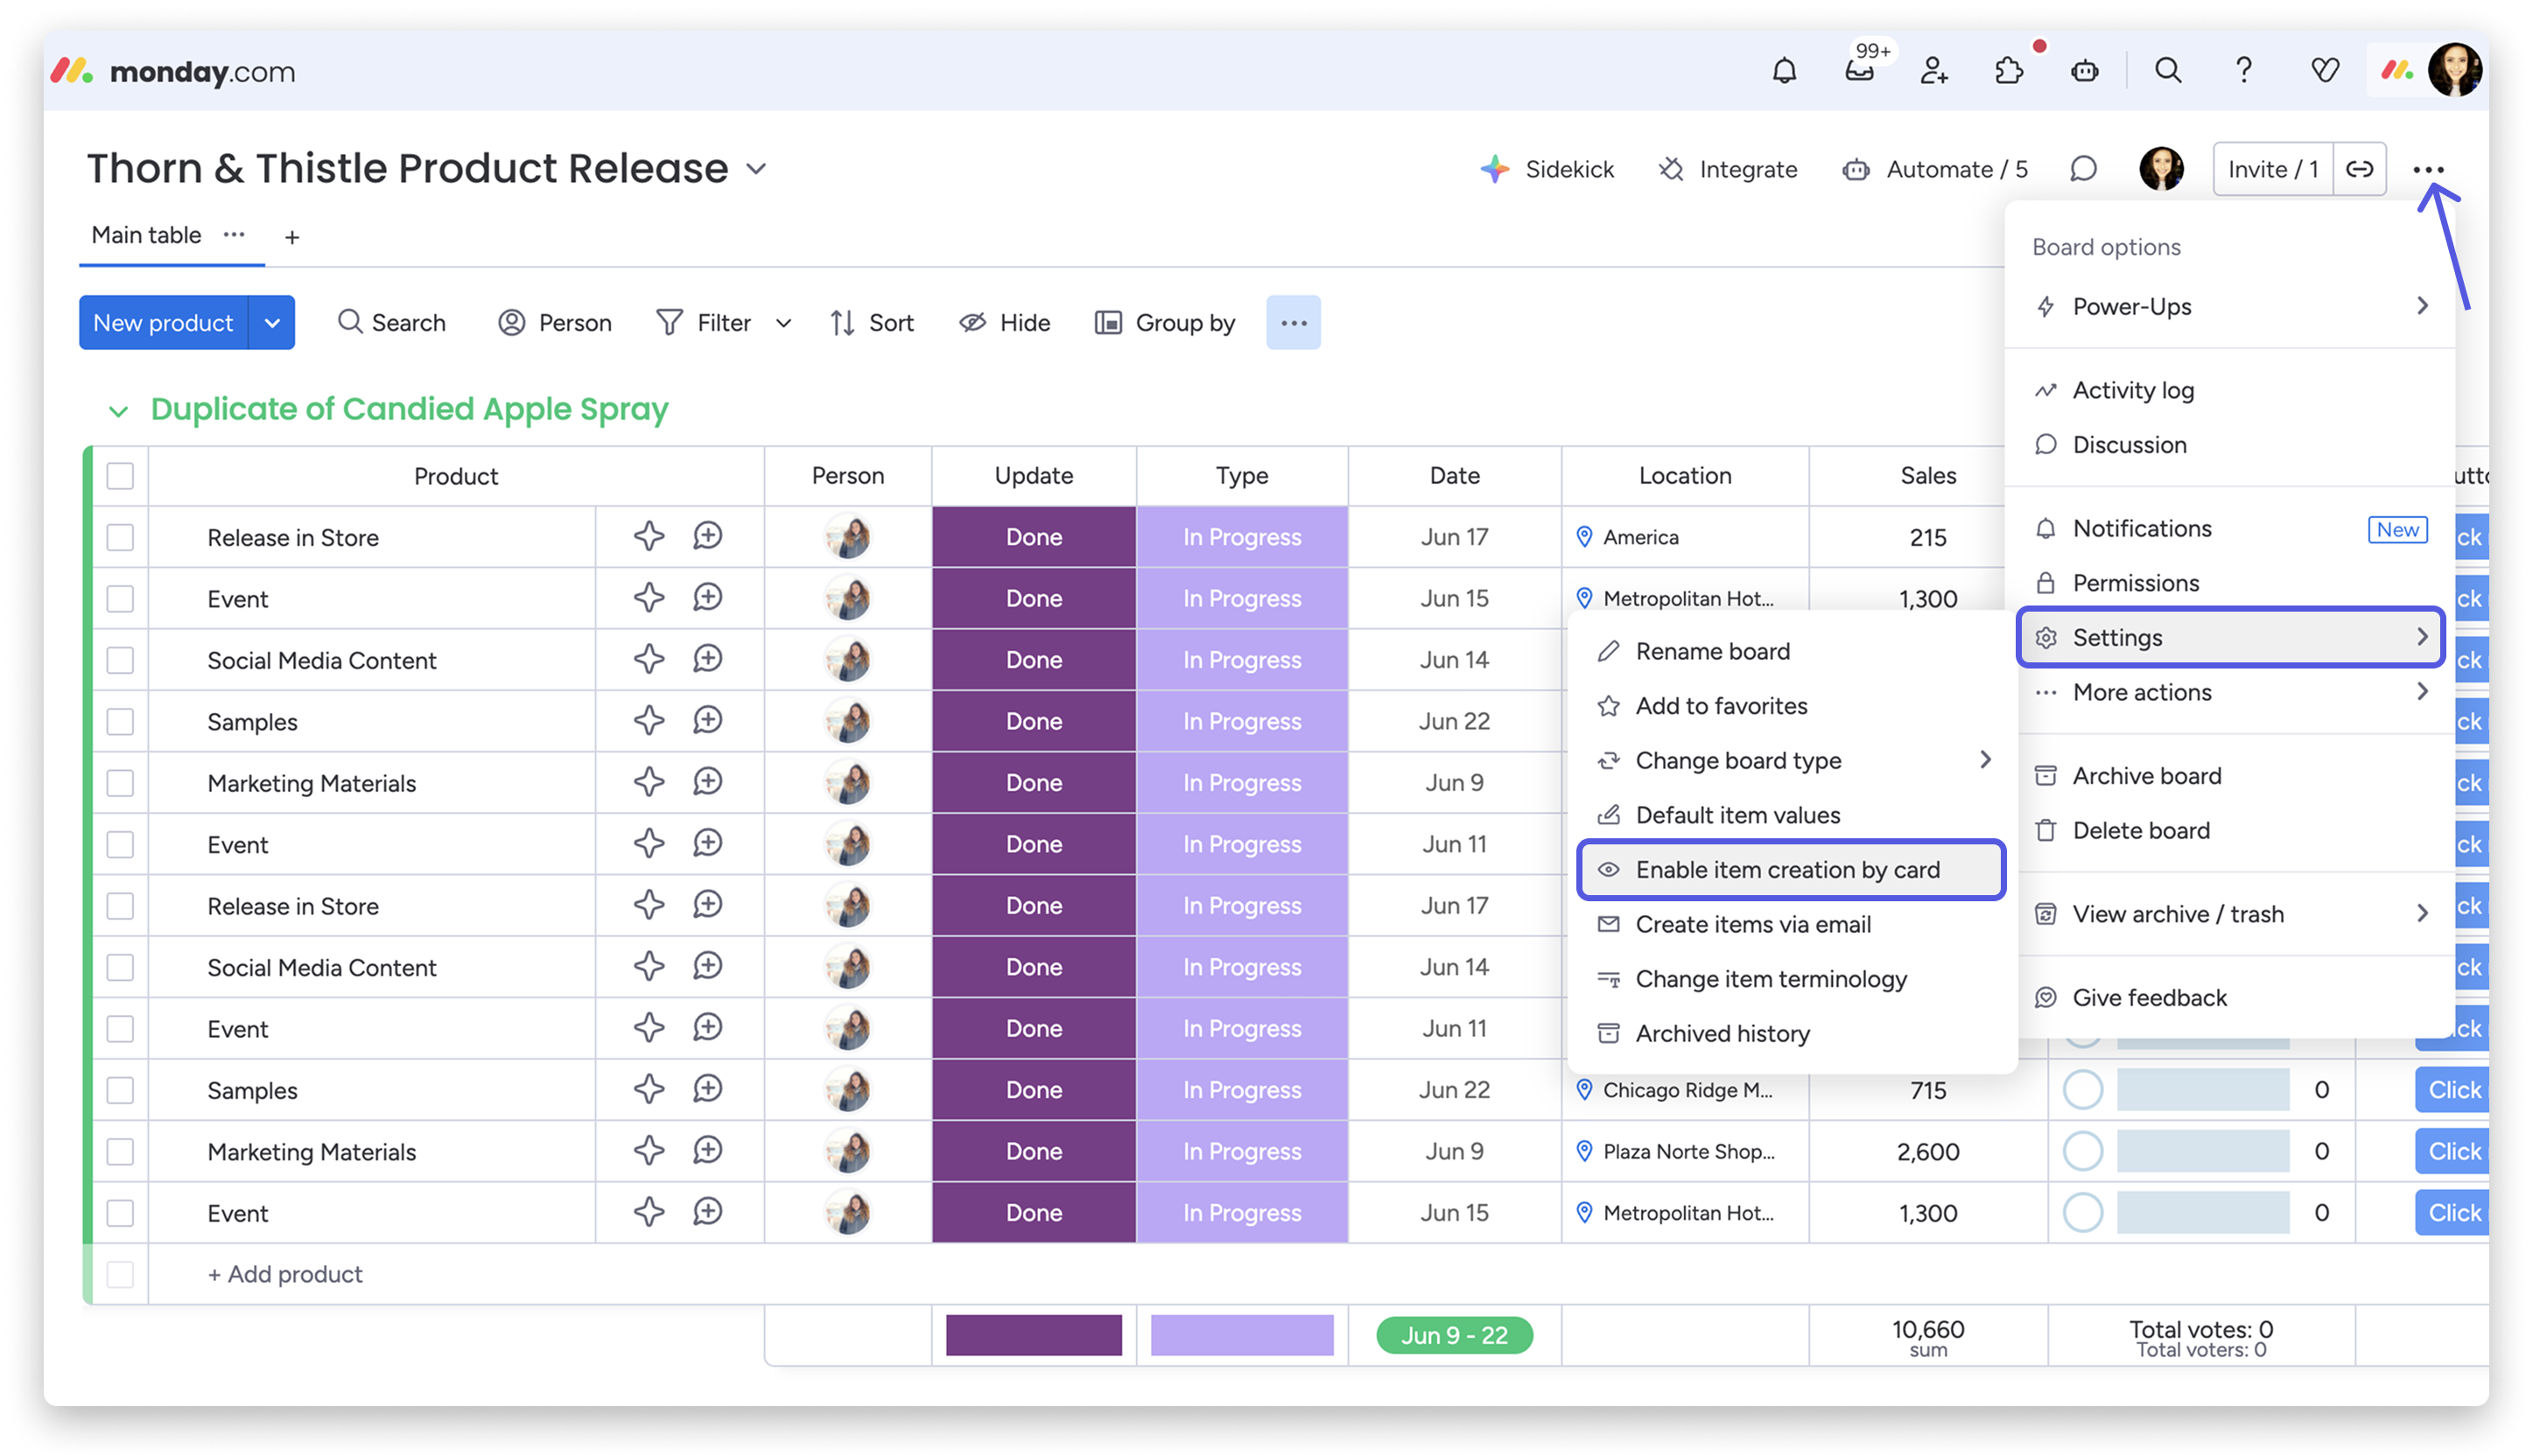Open board discussion speech bubble icon
Viewport: 2533px width, 1456px height.
pos(2083,169)
